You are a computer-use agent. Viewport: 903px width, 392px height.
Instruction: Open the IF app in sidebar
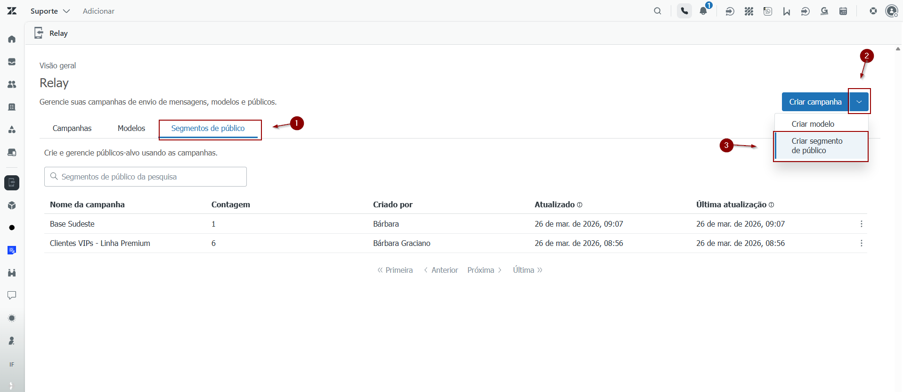coord(12,364)
